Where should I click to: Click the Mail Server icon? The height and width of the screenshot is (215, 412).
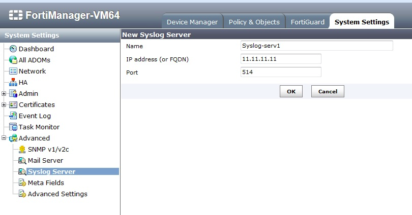click(x=22, y=161)
